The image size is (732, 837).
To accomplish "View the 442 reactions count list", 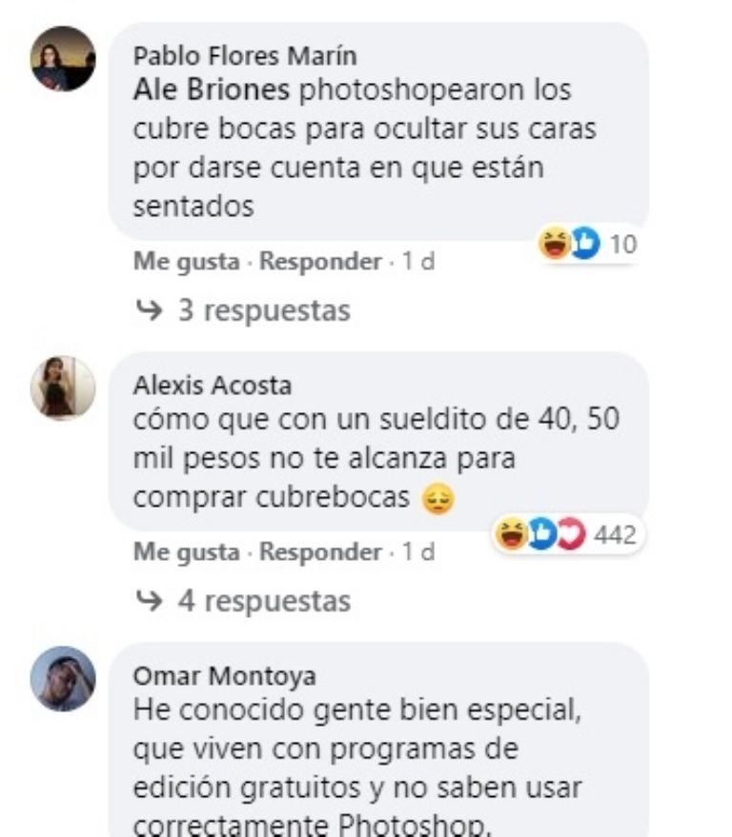I will click(x=615, y=534).
